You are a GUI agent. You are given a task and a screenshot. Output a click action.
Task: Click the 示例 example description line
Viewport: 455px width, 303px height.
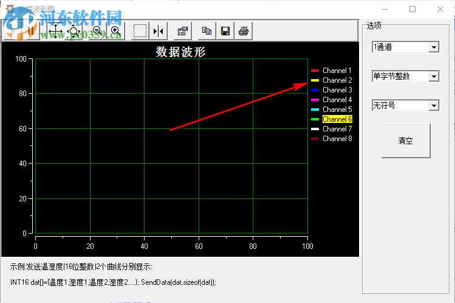pos(81,266)
